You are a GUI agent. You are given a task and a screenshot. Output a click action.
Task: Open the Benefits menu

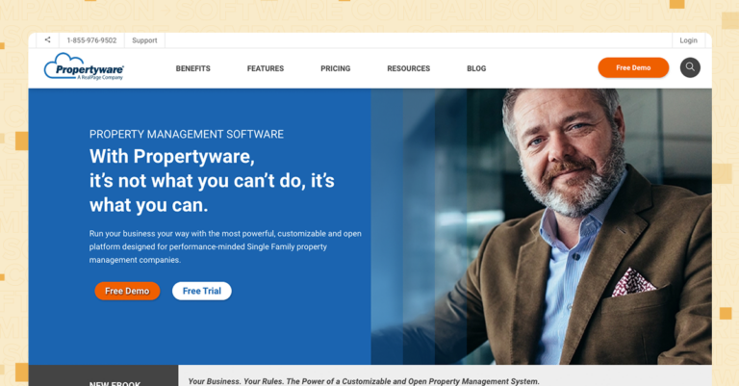pos(193,68)
